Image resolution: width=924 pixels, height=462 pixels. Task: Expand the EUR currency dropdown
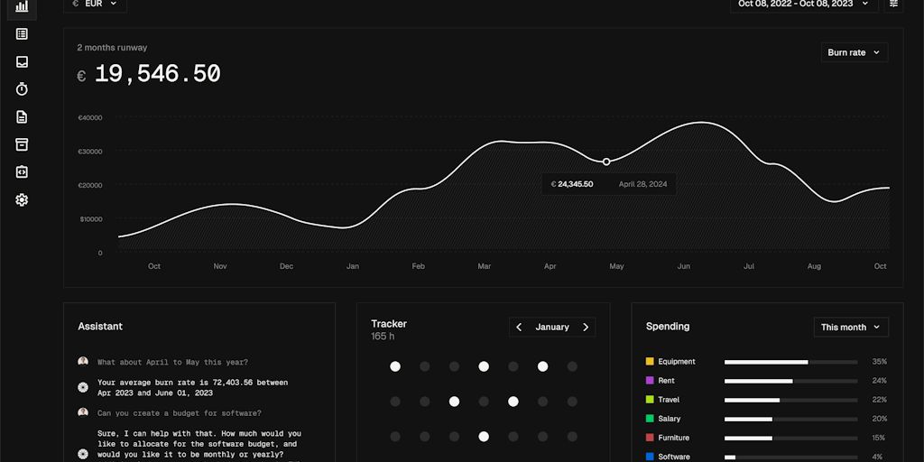(95, 5)
